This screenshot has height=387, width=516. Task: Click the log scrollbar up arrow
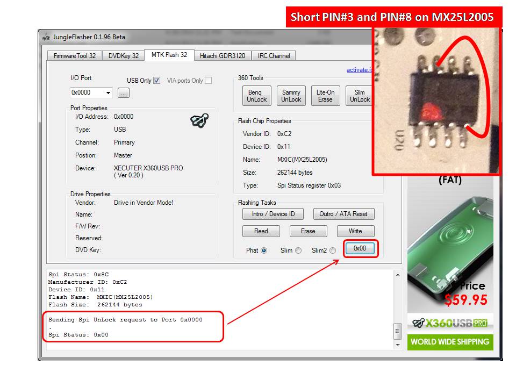point(398,275)
